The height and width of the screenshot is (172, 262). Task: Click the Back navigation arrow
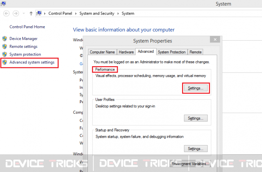pos(6,13)
